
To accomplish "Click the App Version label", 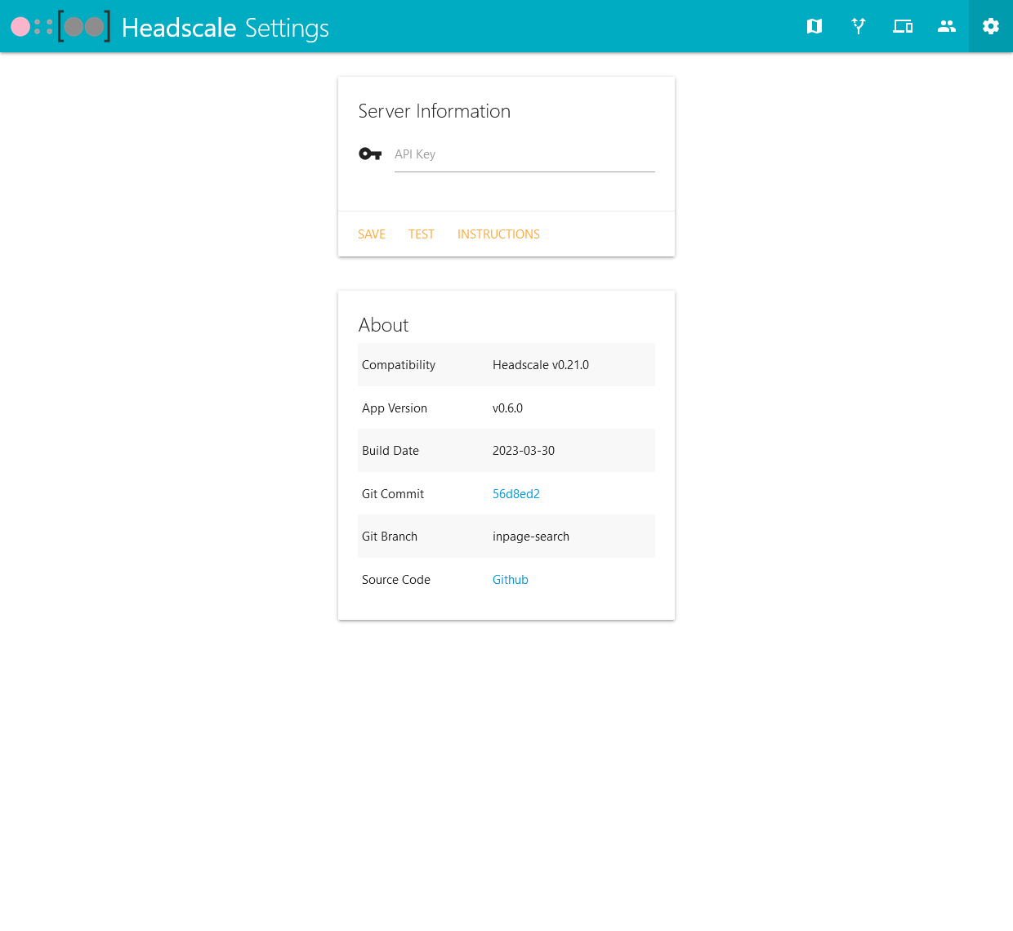I will [x=395, y=408].
